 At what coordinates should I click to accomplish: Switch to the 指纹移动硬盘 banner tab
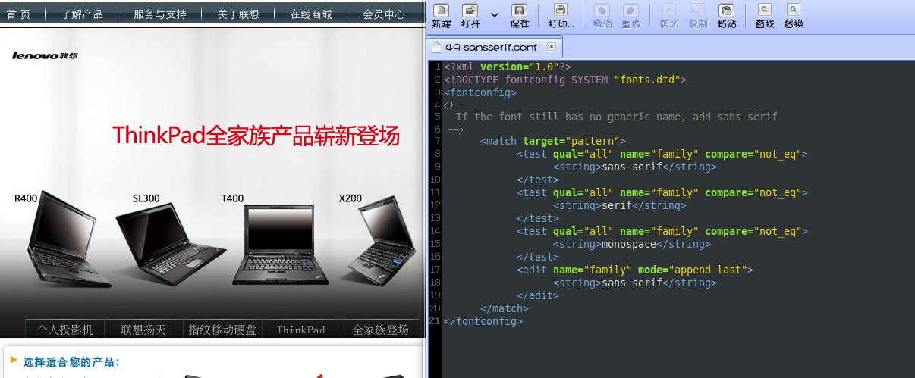pos(223,330)
